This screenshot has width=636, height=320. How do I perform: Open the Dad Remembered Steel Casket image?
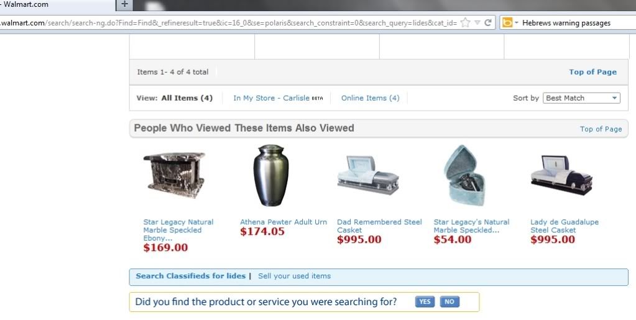pos(368,175)
